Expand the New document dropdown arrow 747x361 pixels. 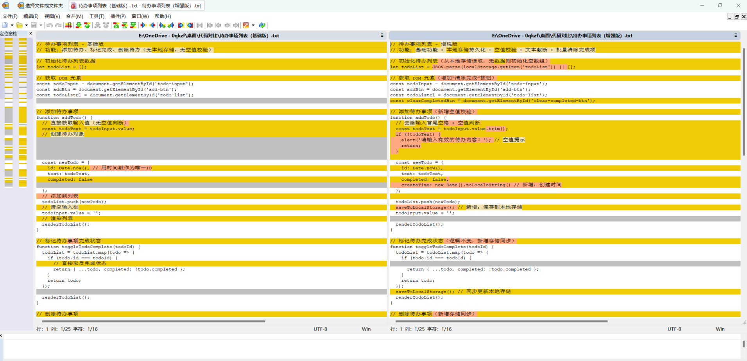point(12,25)
